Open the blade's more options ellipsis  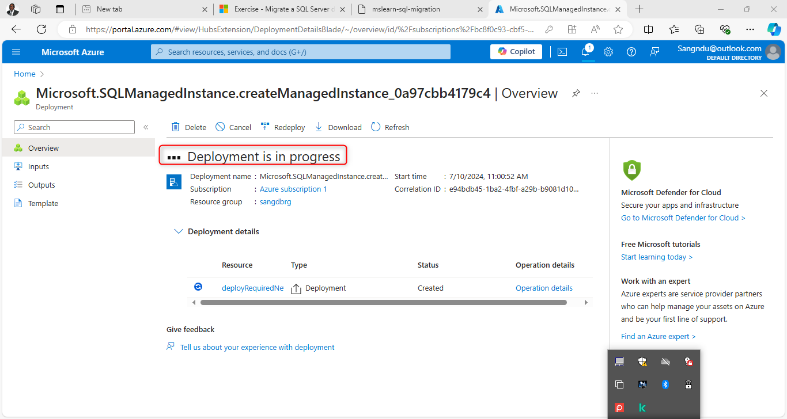(x=595, y=93)
